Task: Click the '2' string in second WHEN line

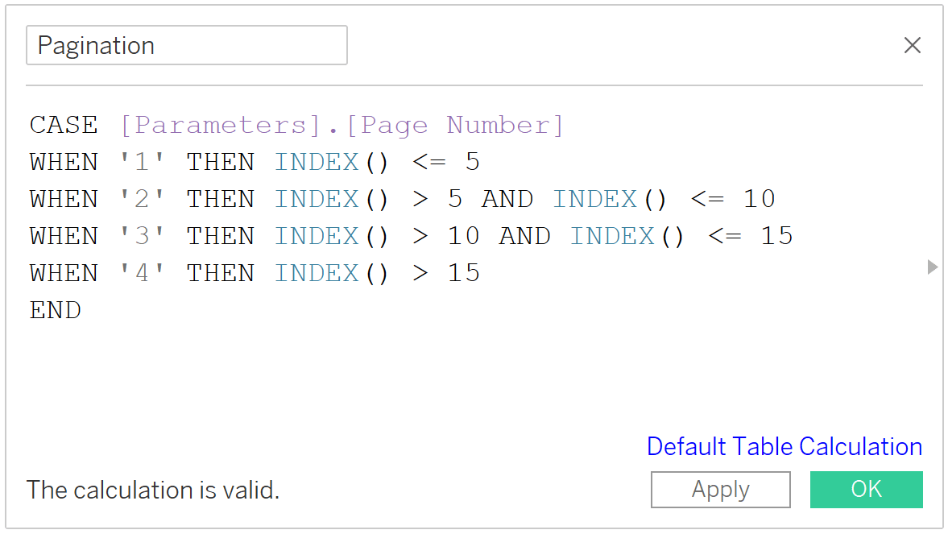Action: 142,199
